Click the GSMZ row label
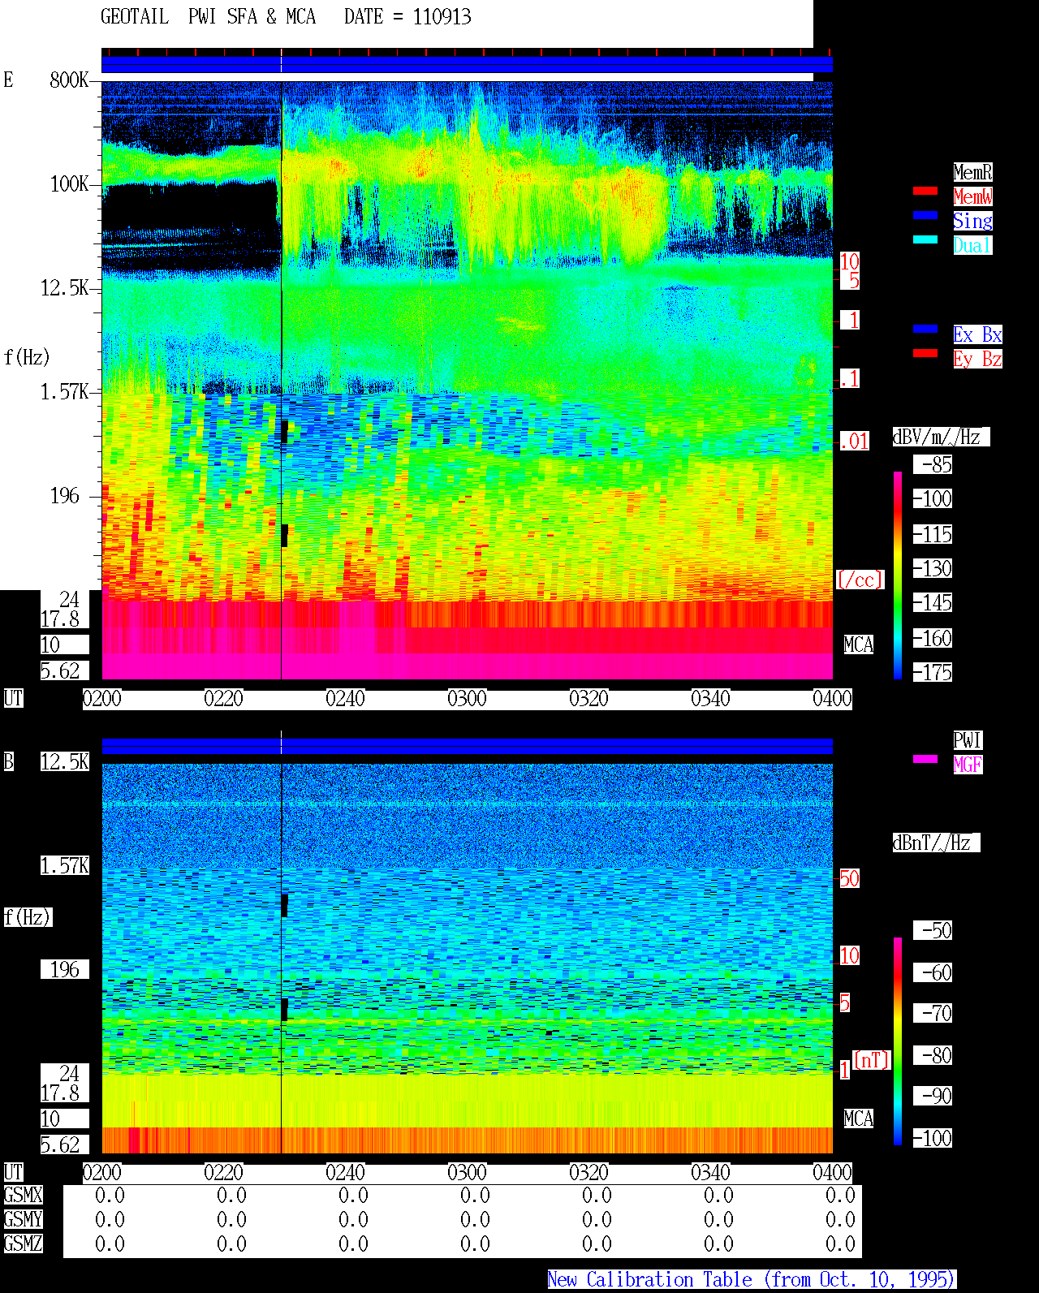This screenshot has width=1039, height=1293. coord(23,1243)
